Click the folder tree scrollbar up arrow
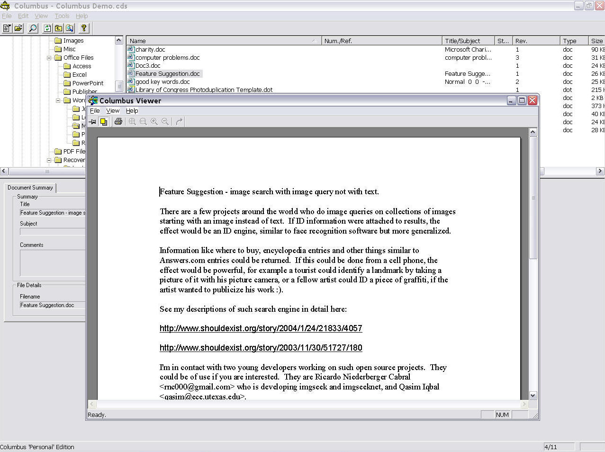 [x=119, y=41]
